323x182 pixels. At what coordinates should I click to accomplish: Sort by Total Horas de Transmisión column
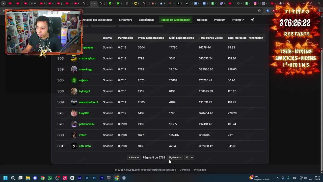[x=245, y=38]
